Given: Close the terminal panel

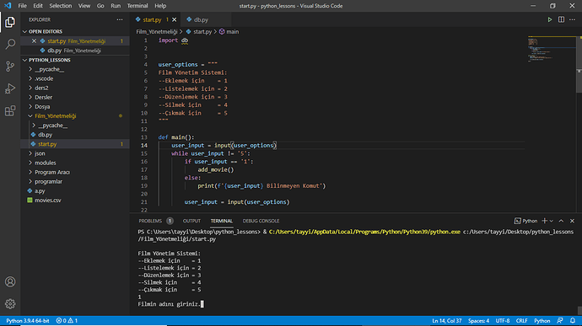Looking at the screenshot, I should [x=573, y=221].
